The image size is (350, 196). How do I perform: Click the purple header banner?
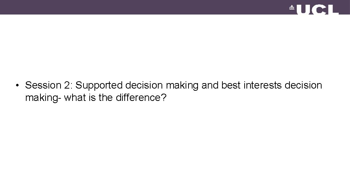[x=175, y=7]
